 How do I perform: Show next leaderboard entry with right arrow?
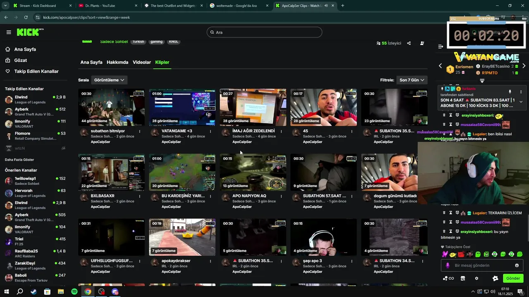[524, 66]
